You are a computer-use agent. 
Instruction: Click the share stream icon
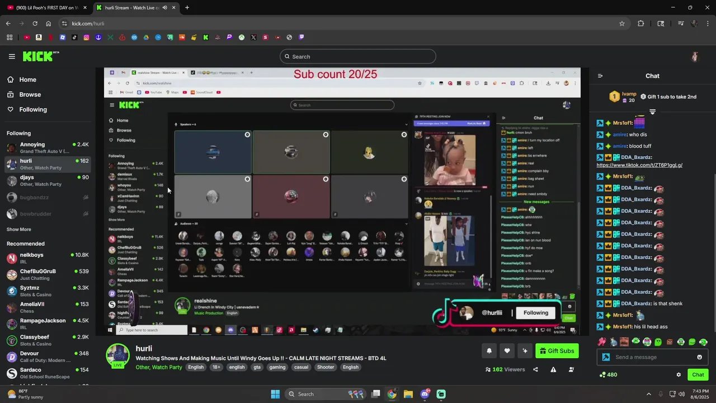pyautogui.click(x=535, y=369)
